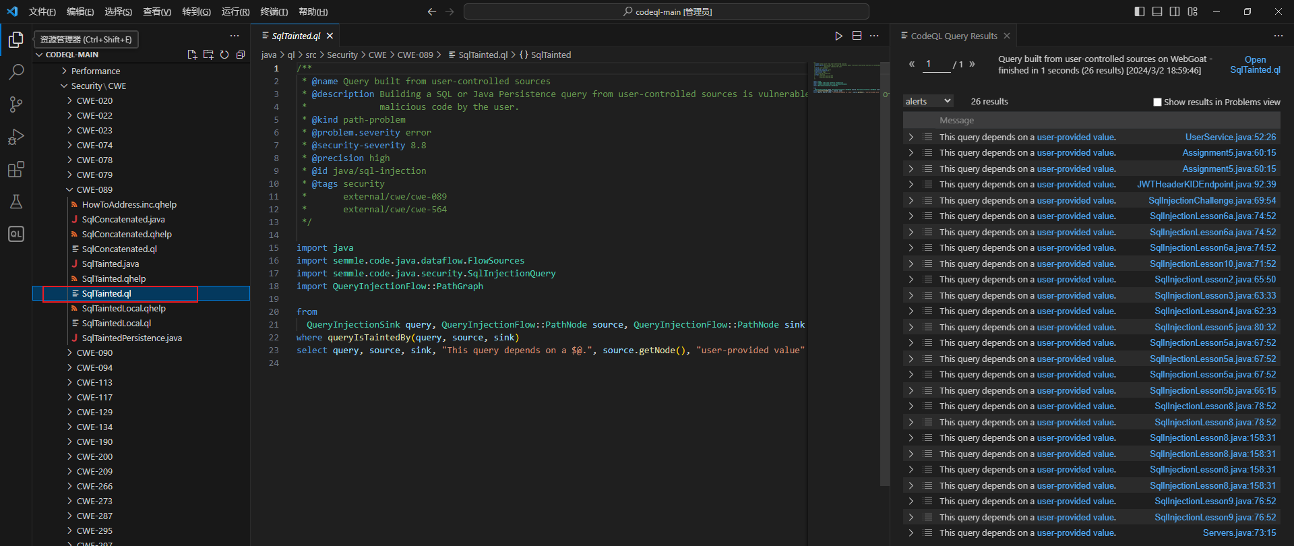This screenshot has height=546, width=1294.
Task: Toggle primary sidebar layout icon
Action: (x=1140, y=11)
